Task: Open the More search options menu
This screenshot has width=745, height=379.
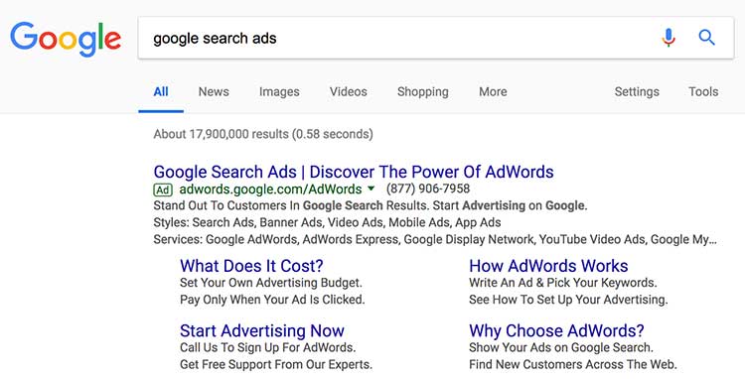Action: tap(493, 91)
